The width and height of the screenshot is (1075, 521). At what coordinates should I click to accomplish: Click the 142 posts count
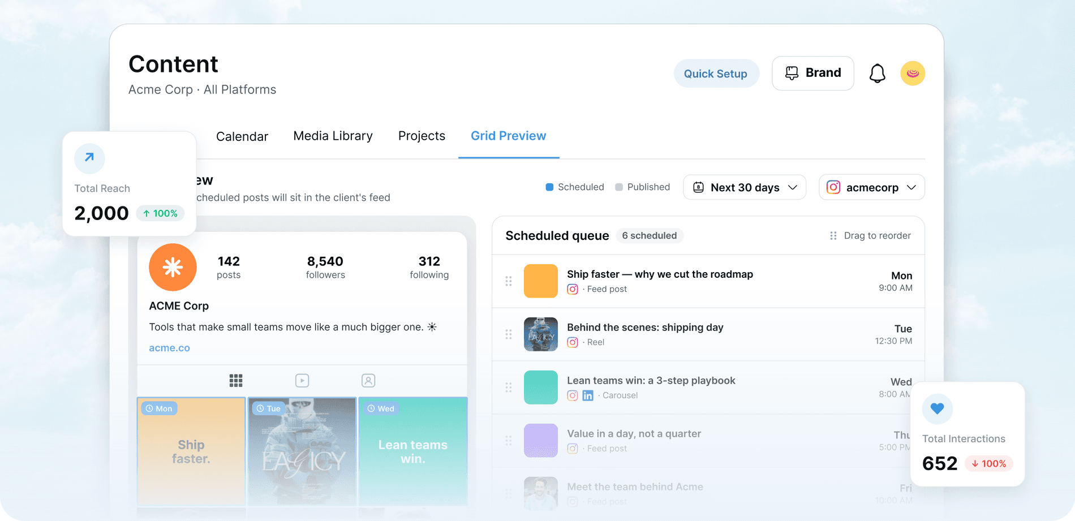pos(229,268)
